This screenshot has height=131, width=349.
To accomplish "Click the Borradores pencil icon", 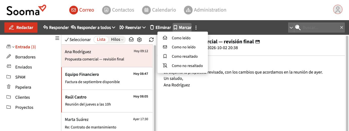I will click(9, 56).
